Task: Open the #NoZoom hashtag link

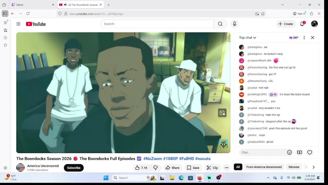Action: [x=152, y=159]
